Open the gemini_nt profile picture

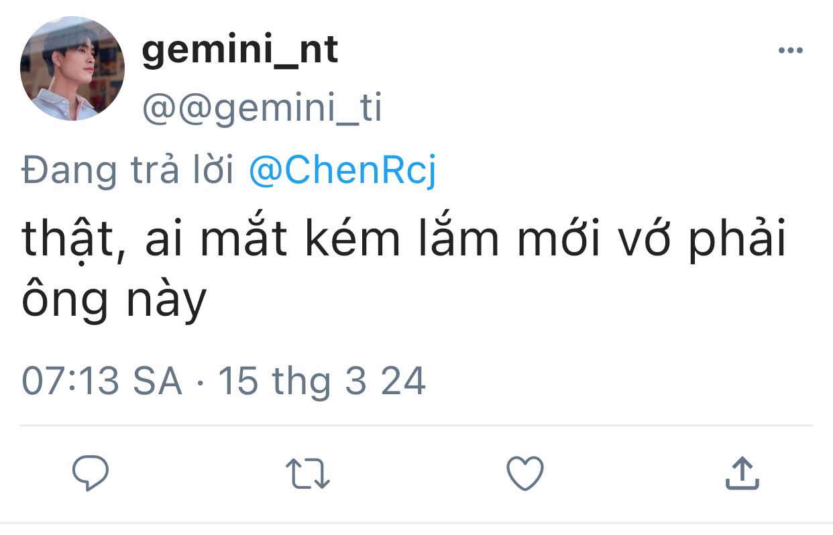tap(72, 68)
